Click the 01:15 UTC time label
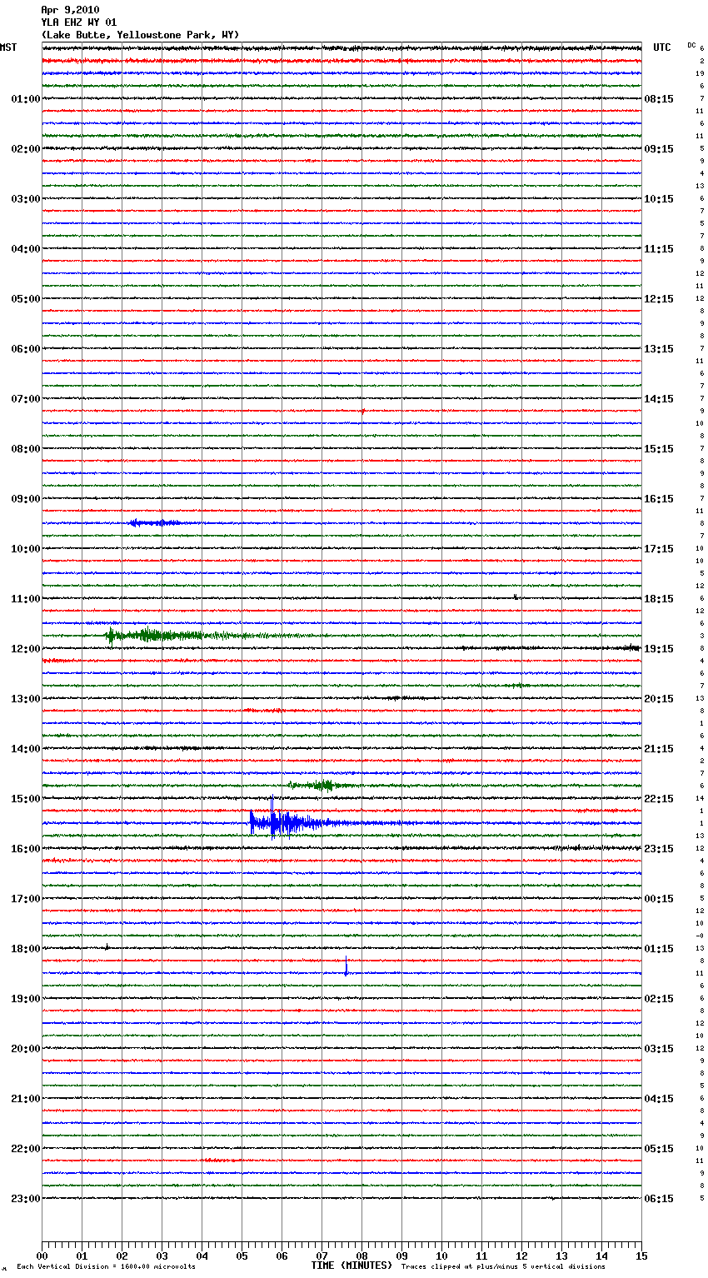This screenshot has width=708, height=1278. click(x=659, y=949)
